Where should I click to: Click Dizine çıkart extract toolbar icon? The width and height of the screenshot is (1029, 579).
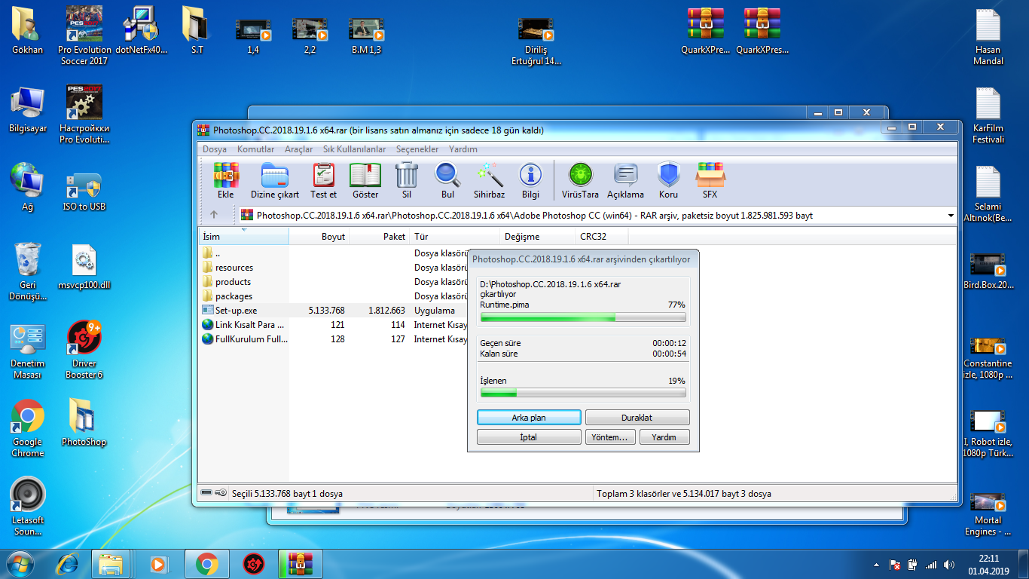(275, 180)
